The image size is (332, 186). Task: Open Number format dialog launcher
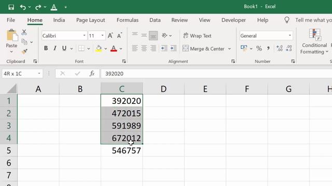pyautogui.click(x=293, y=61)
